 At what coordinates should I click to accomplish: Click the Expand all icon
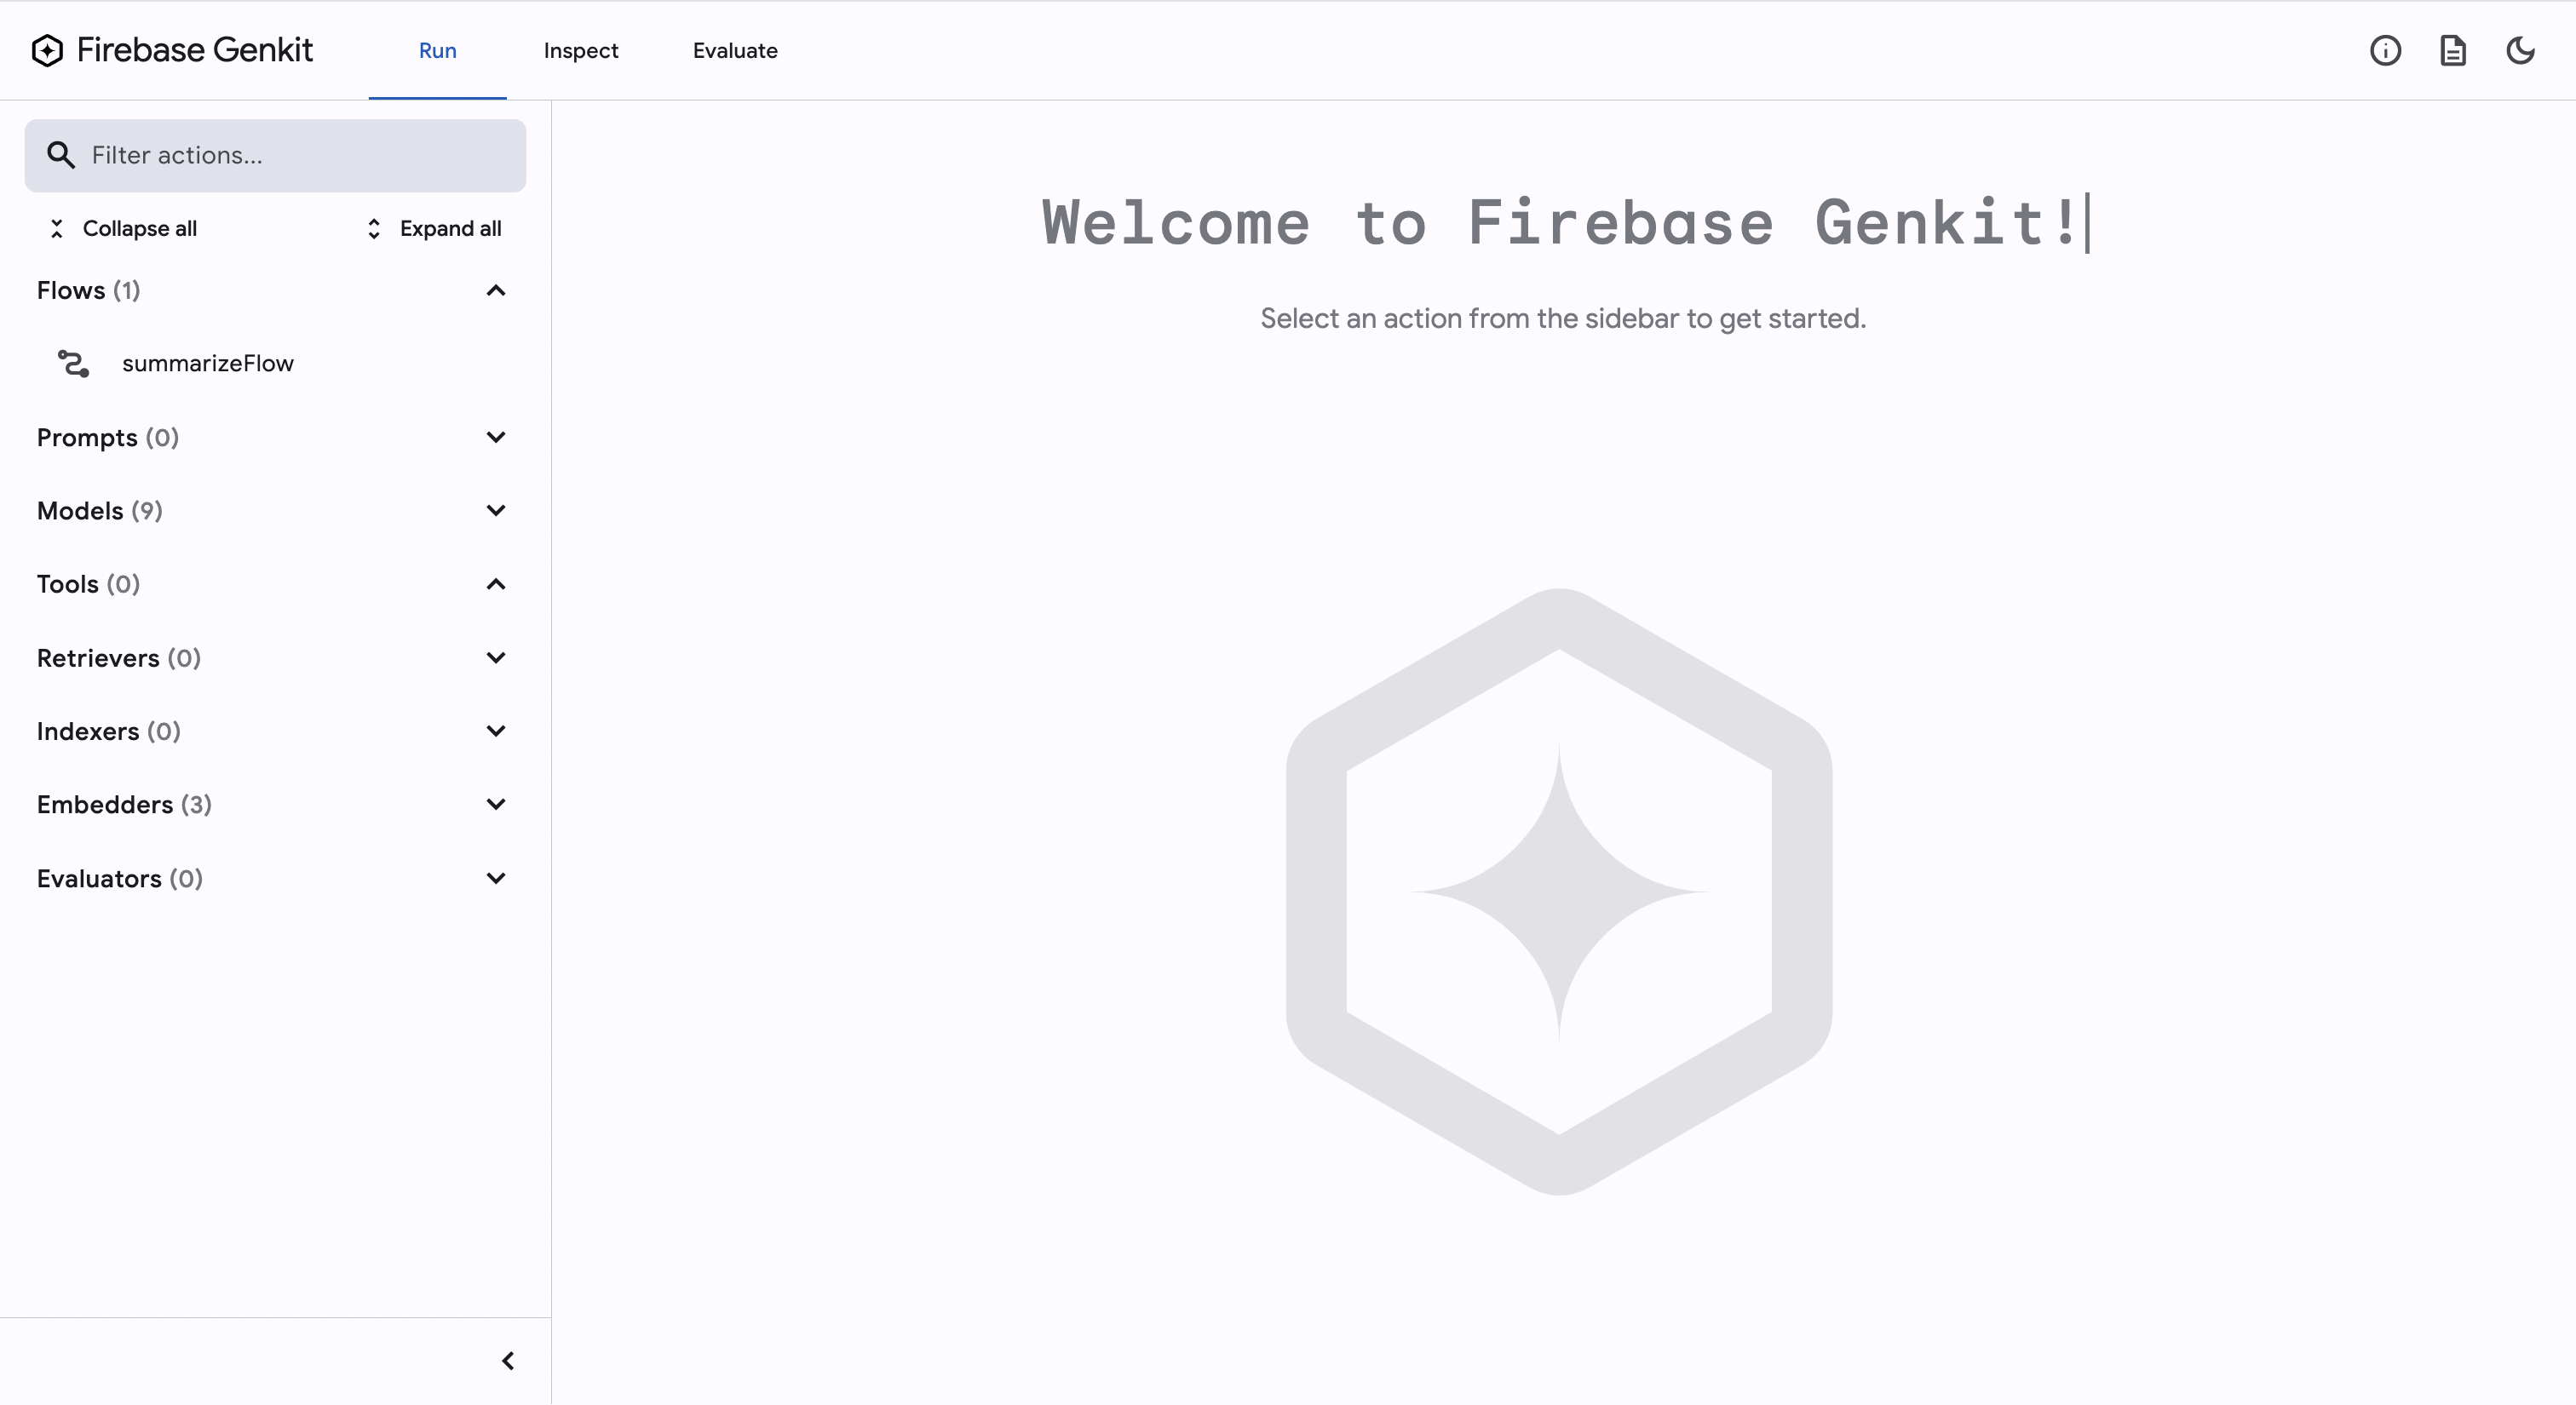376,227
